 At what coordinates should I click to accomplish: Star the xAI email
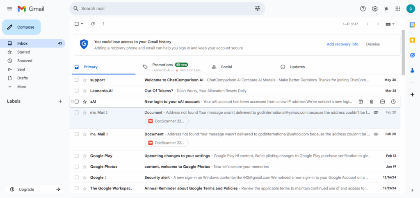point(84,101)
